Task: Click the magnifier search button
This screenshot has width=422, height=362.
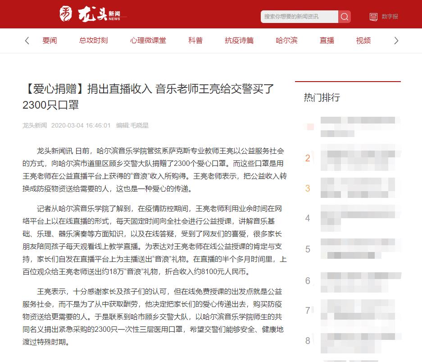Action: click(x=345, y=17)
